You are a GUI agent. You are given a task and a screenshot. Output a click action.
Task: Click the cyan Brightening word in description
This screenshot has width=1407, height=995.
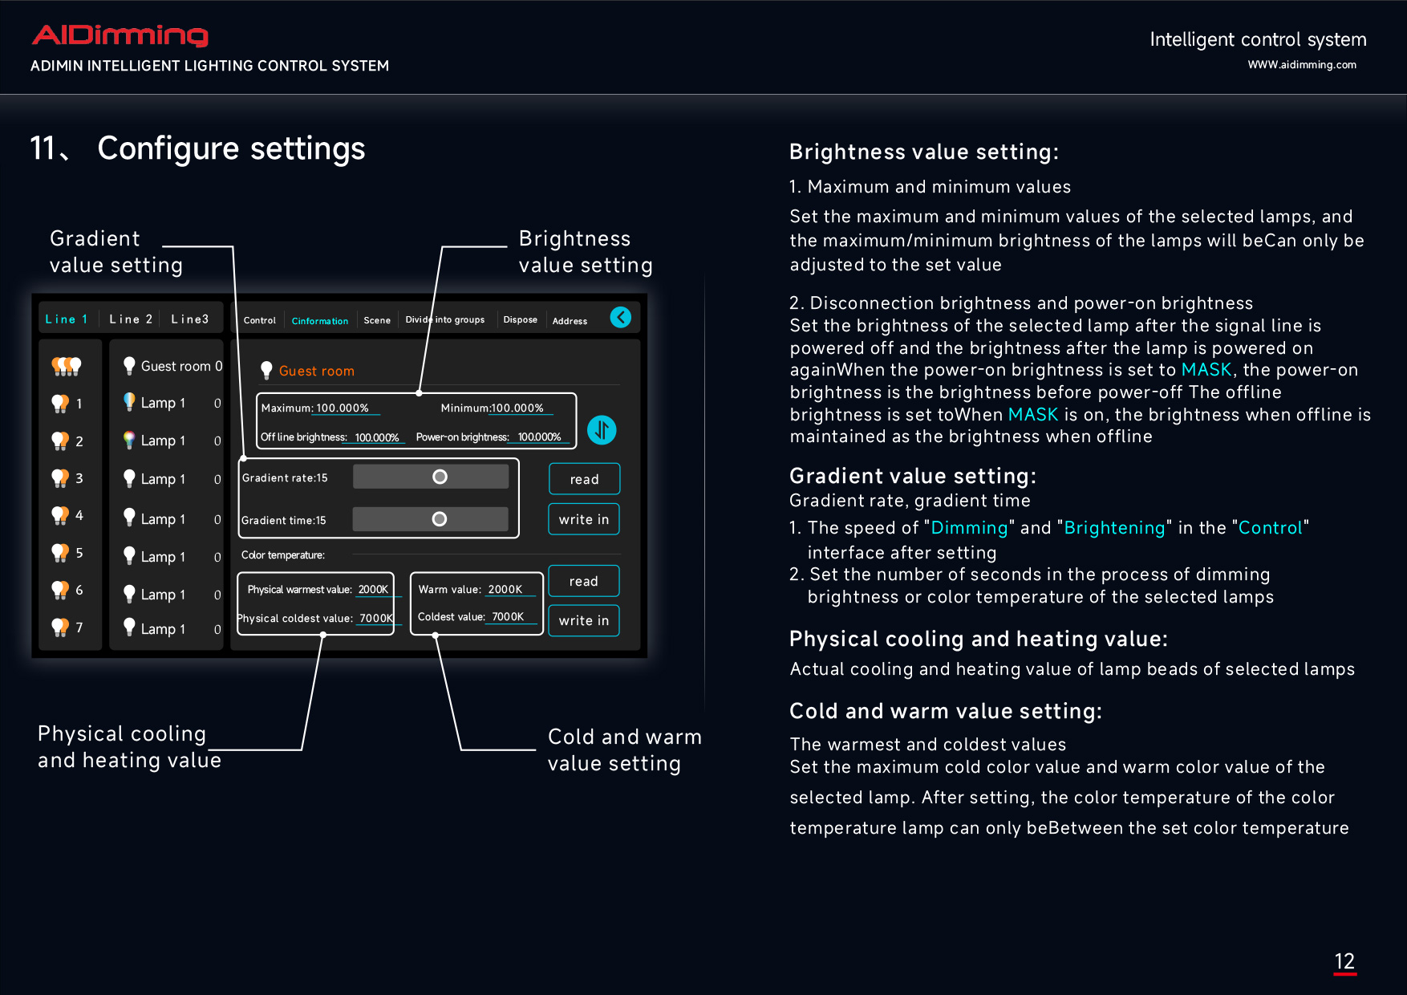[1115, 528]
